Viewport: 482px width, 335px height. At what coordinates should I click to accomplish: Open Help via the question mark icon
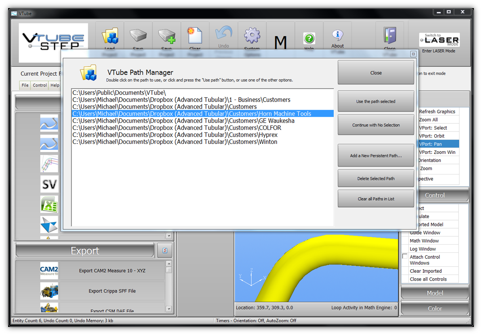point(309,39)
